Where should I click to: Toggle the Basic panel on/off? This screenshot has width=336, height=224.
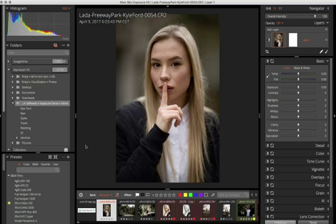267,61
